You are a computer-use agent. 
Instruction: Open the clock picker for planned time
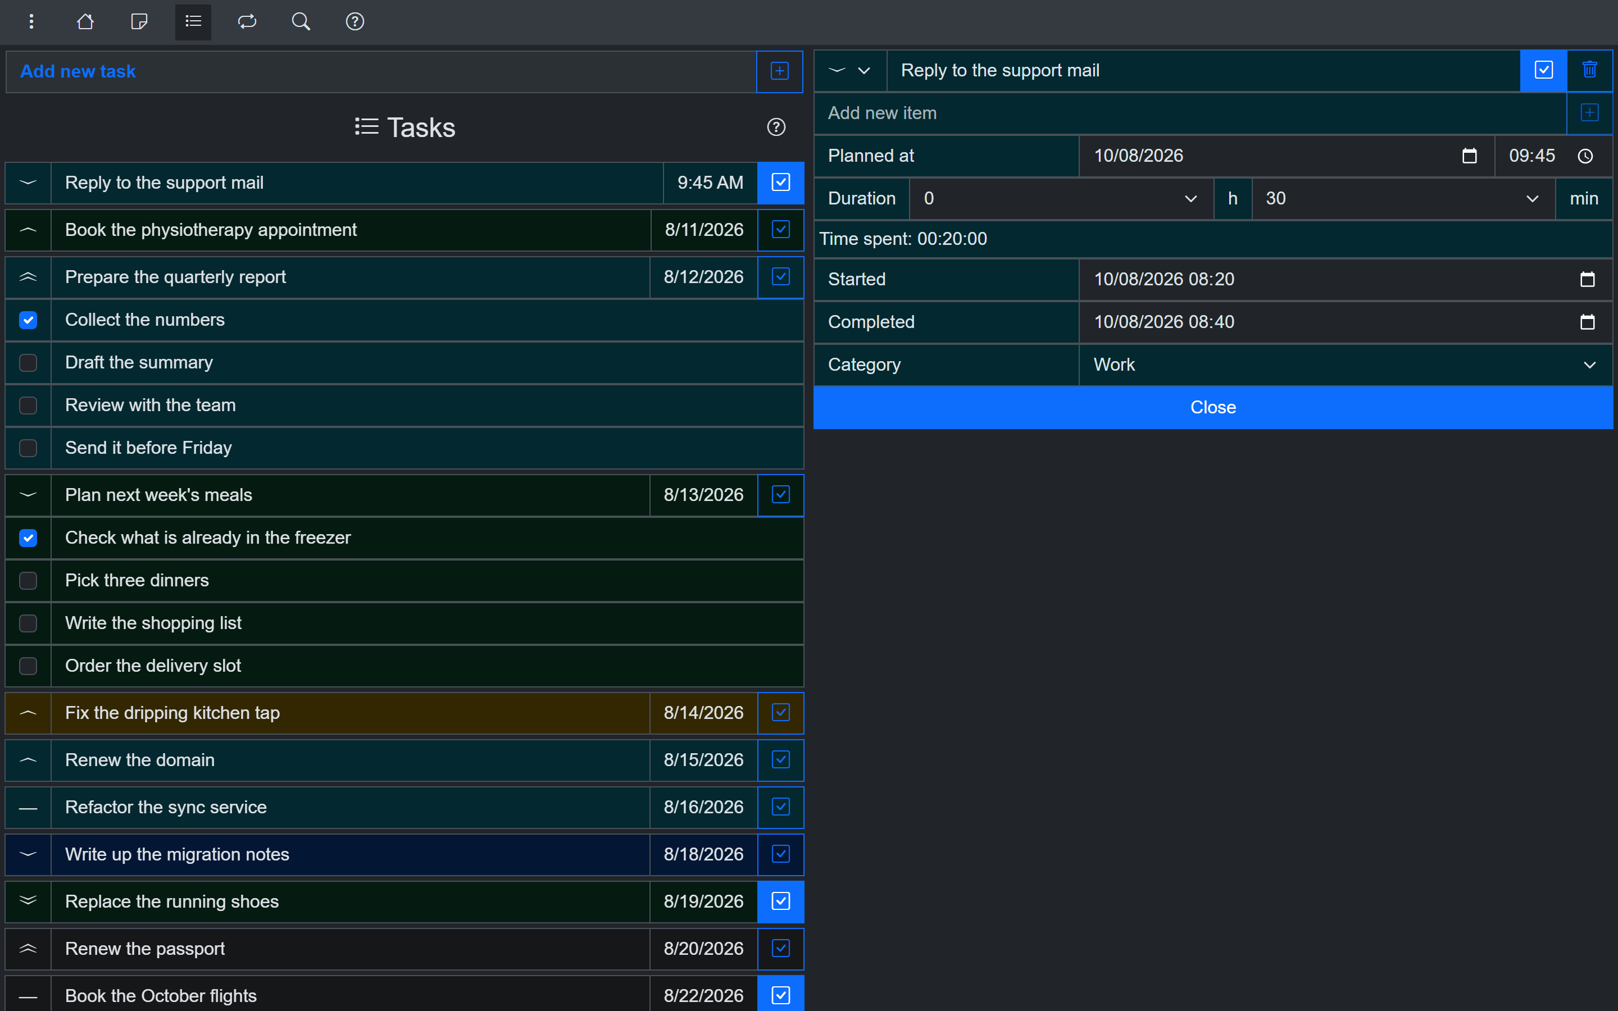pos(1585,156)
